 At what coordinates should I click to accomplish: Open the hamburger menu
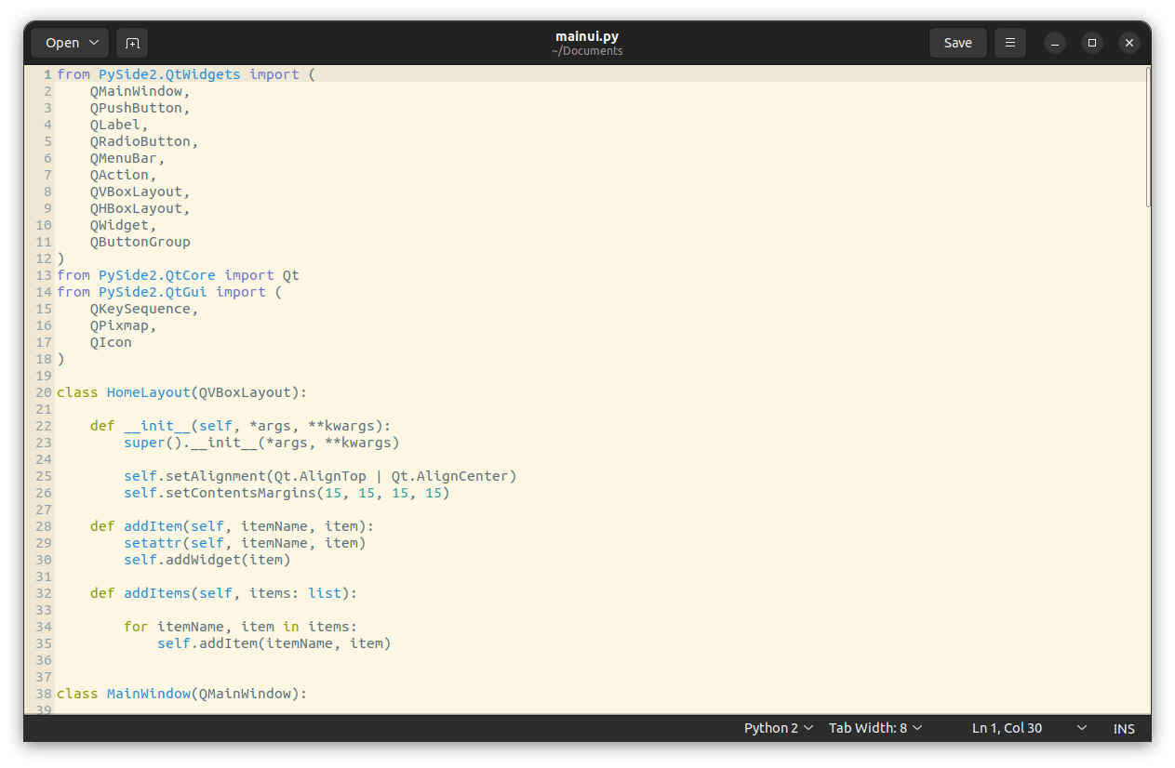pyautogui.click(x=1009, y=43)
